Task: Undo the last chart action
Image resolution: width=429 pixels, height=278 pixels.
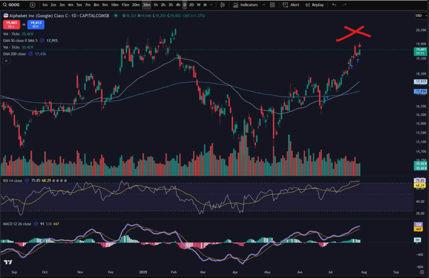Action: (334, 5)
